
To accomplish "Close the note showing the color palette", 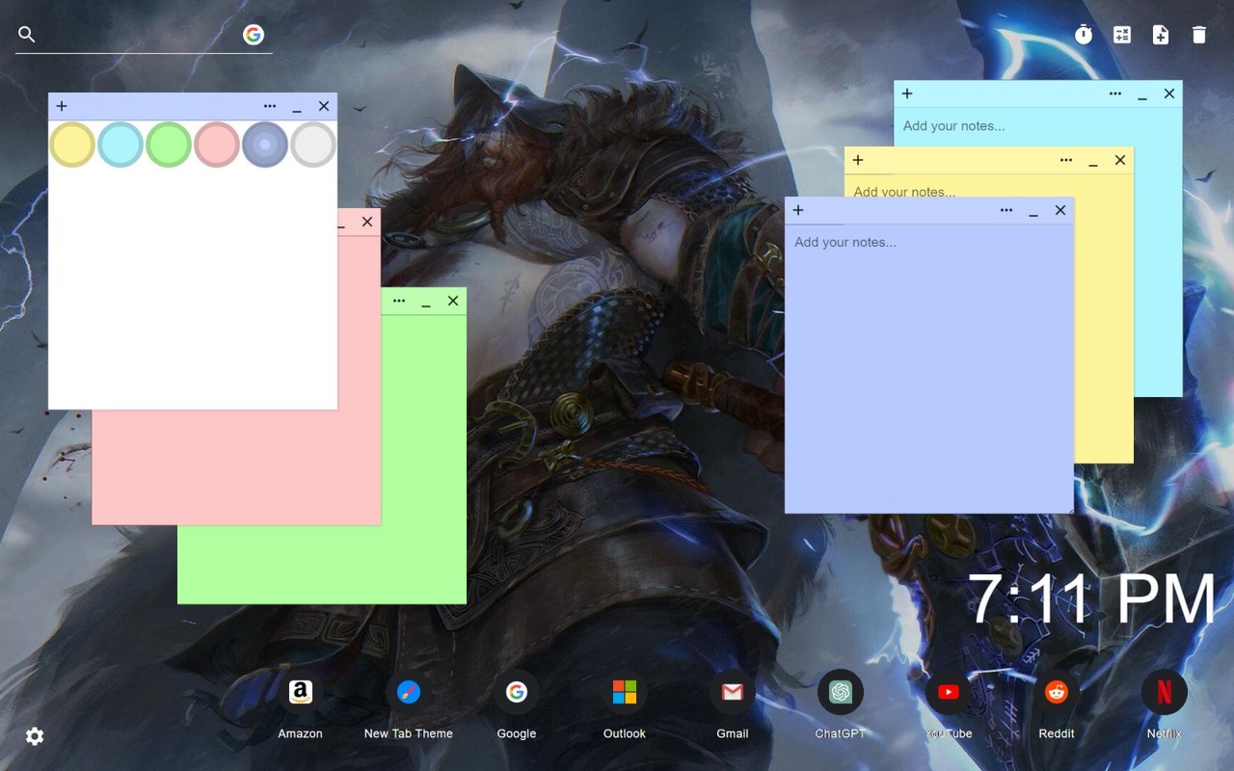I will [x=324, y=106].
